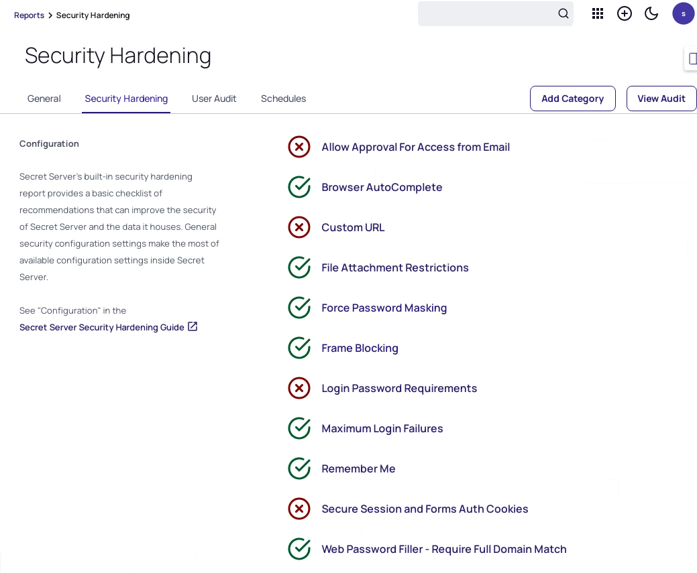Open the apps grid menu icon
Screen dimensions: 697x573
click(x=598, y=14)
